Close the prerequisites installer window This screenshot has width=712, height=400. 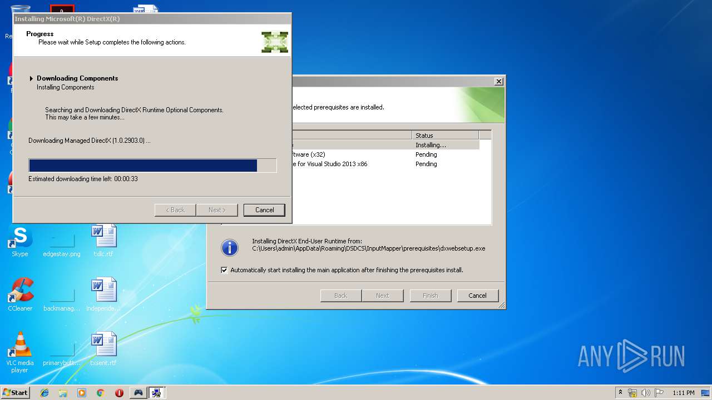(x=499, y=81)
